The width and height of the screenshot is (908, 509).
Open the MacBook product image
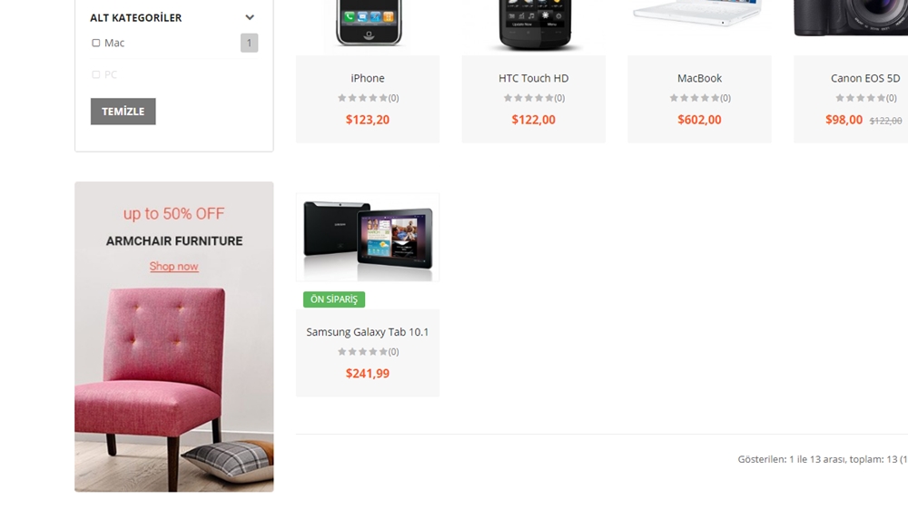(699, 15)
